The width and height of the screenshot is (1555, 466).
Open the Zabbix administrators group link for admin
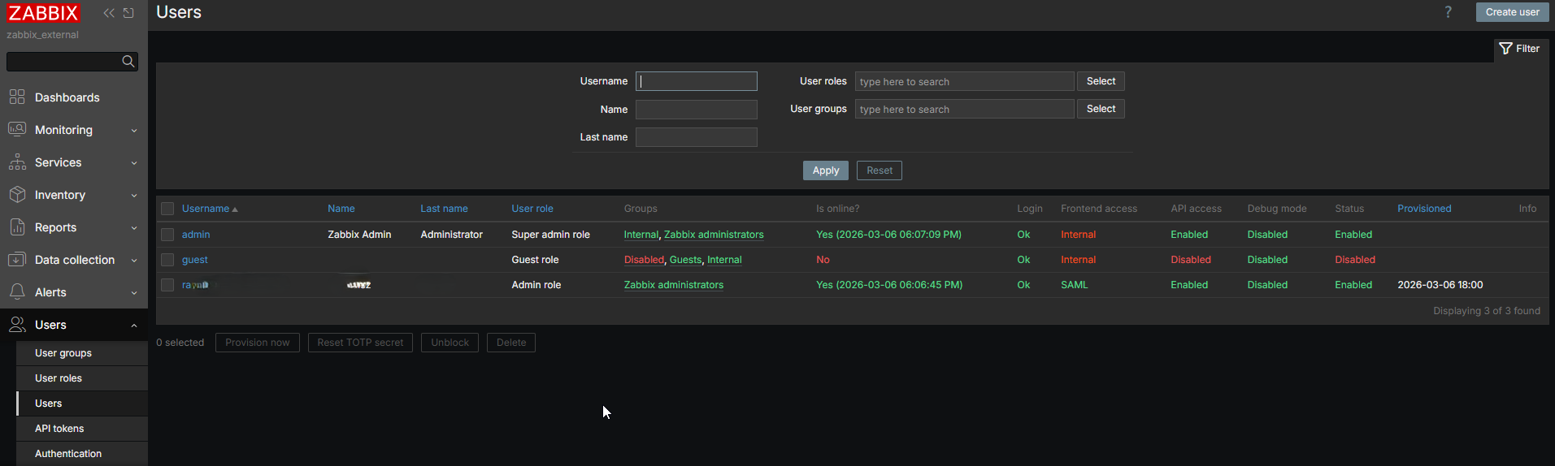point(714,235)
